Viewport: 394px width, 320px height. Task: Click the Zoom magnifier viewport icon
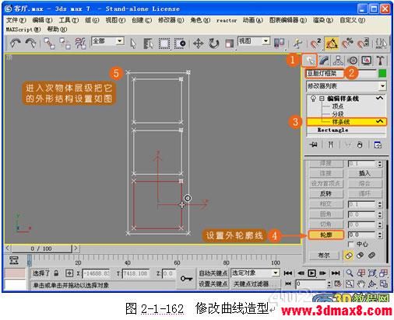[x=350, y=273]
